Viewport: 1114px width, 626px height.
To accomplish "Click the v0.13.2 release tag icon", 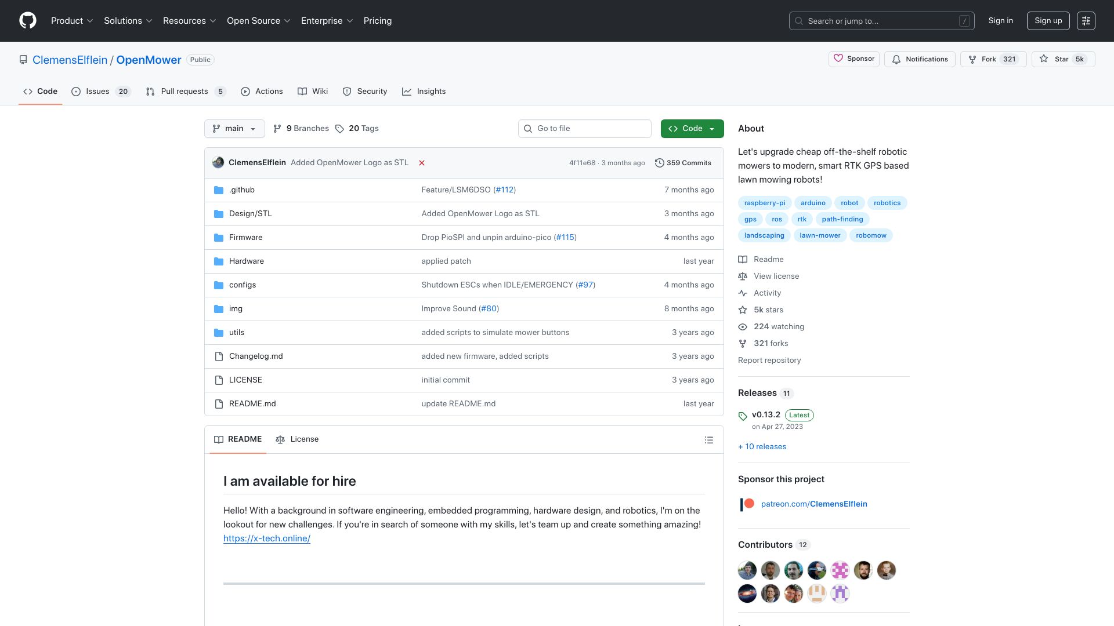I will 743,416.
